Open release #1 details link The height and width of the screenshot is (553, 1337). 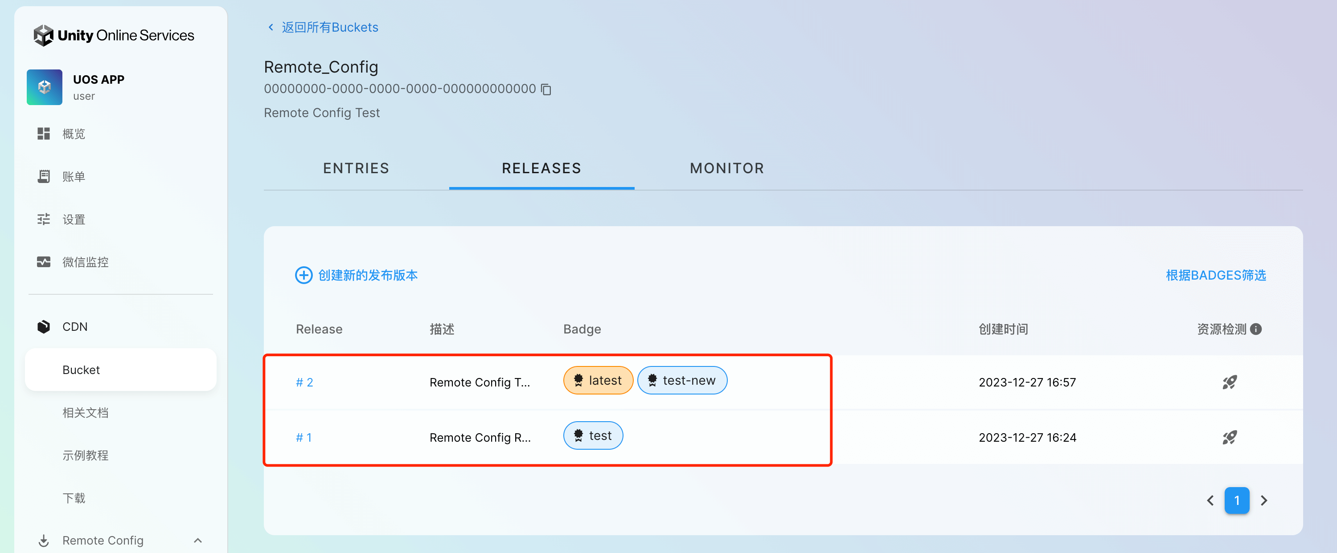coord(304,437)
